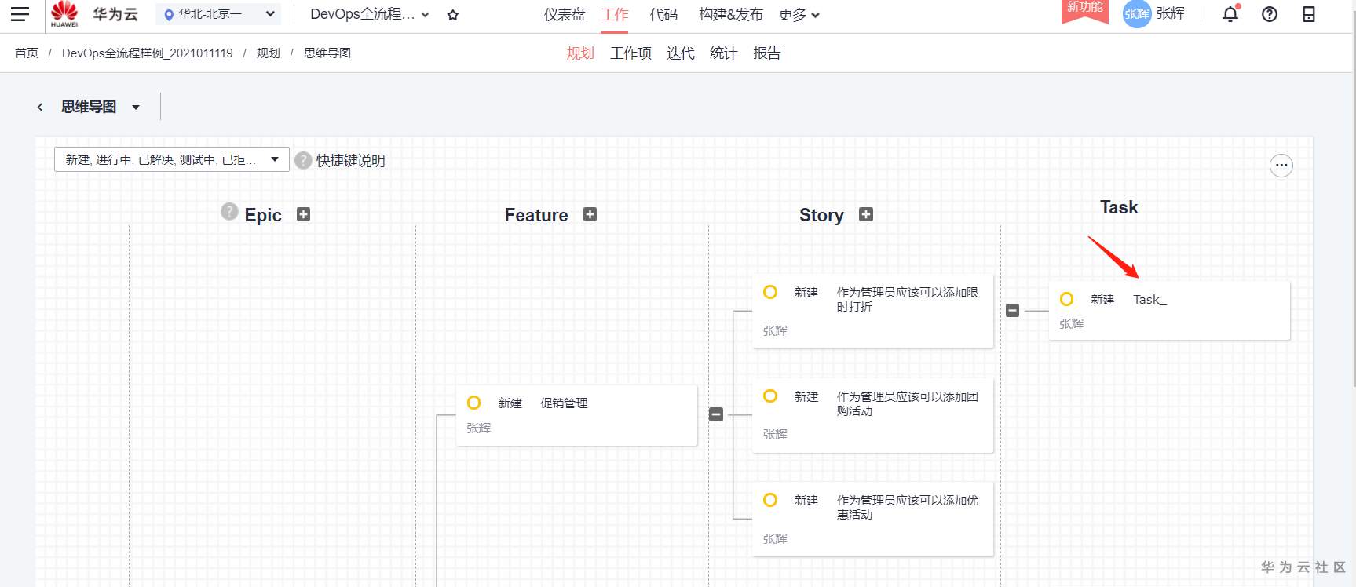Open the help question mark icon
Screen dimensions: 1356x587
tap(1270, 14)
